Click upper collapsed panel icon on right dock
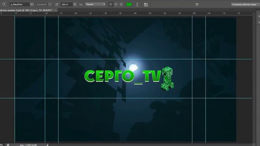Viewport: 260px width, 146px height. click(259, 16)
